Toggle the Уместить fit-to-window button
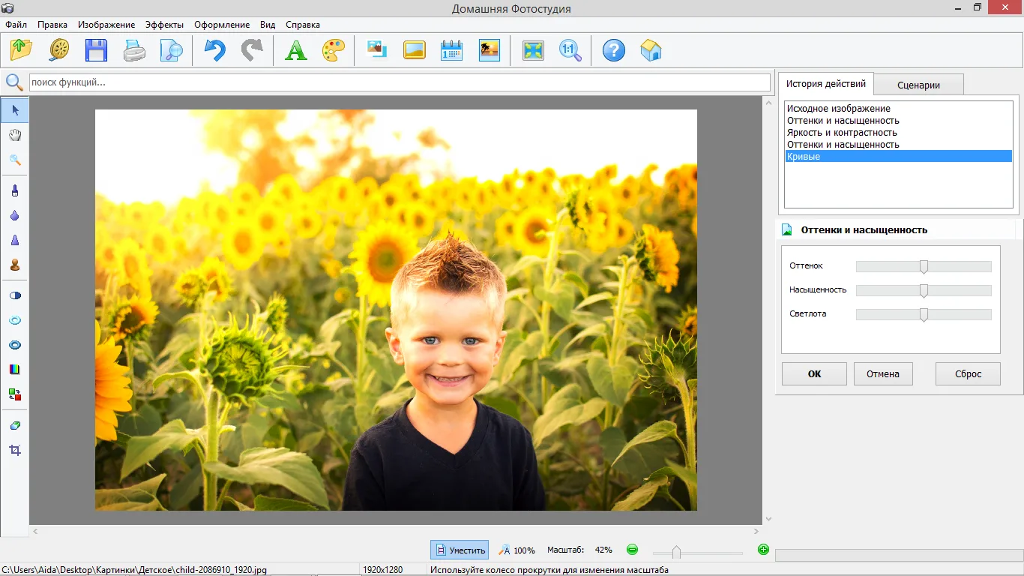The width and height of the screenshot is (1024, 576). 460,550
